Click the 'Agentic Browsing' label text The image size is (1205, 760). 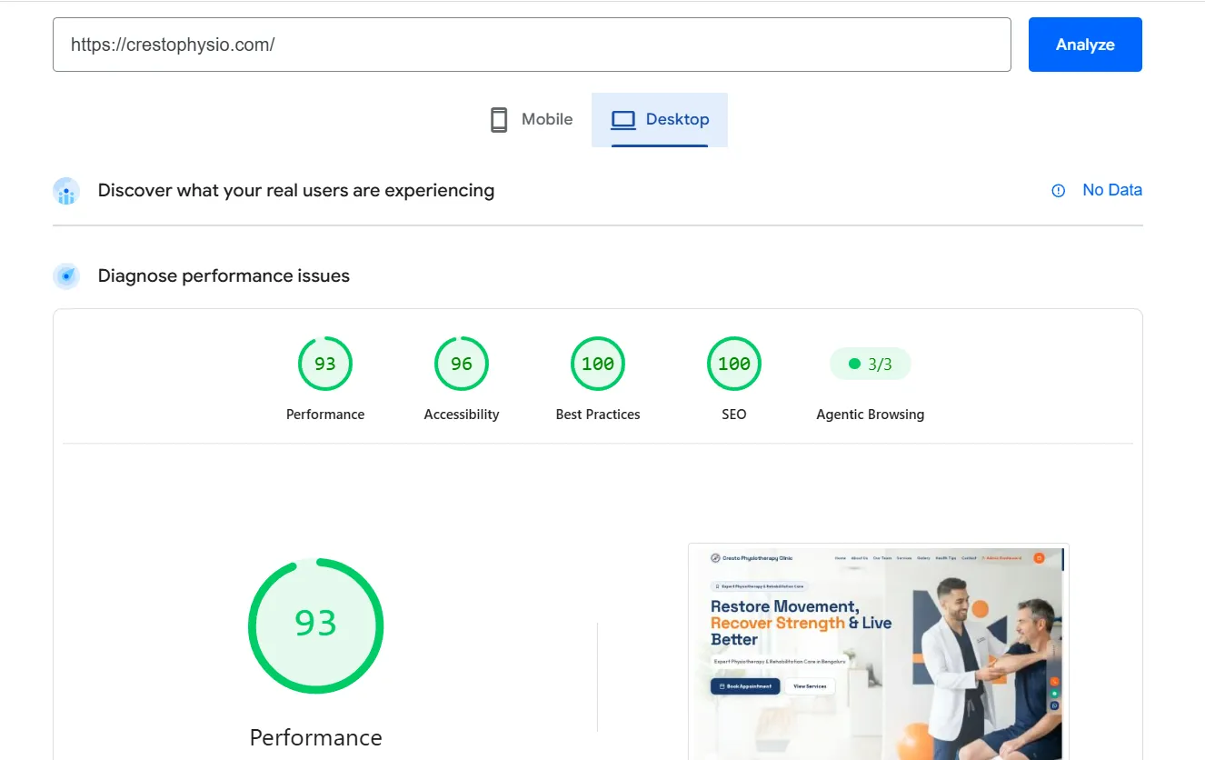(x=871, y=415)
